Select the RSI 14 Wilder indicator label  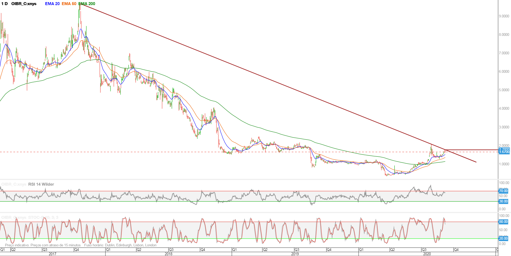point(41,184)
